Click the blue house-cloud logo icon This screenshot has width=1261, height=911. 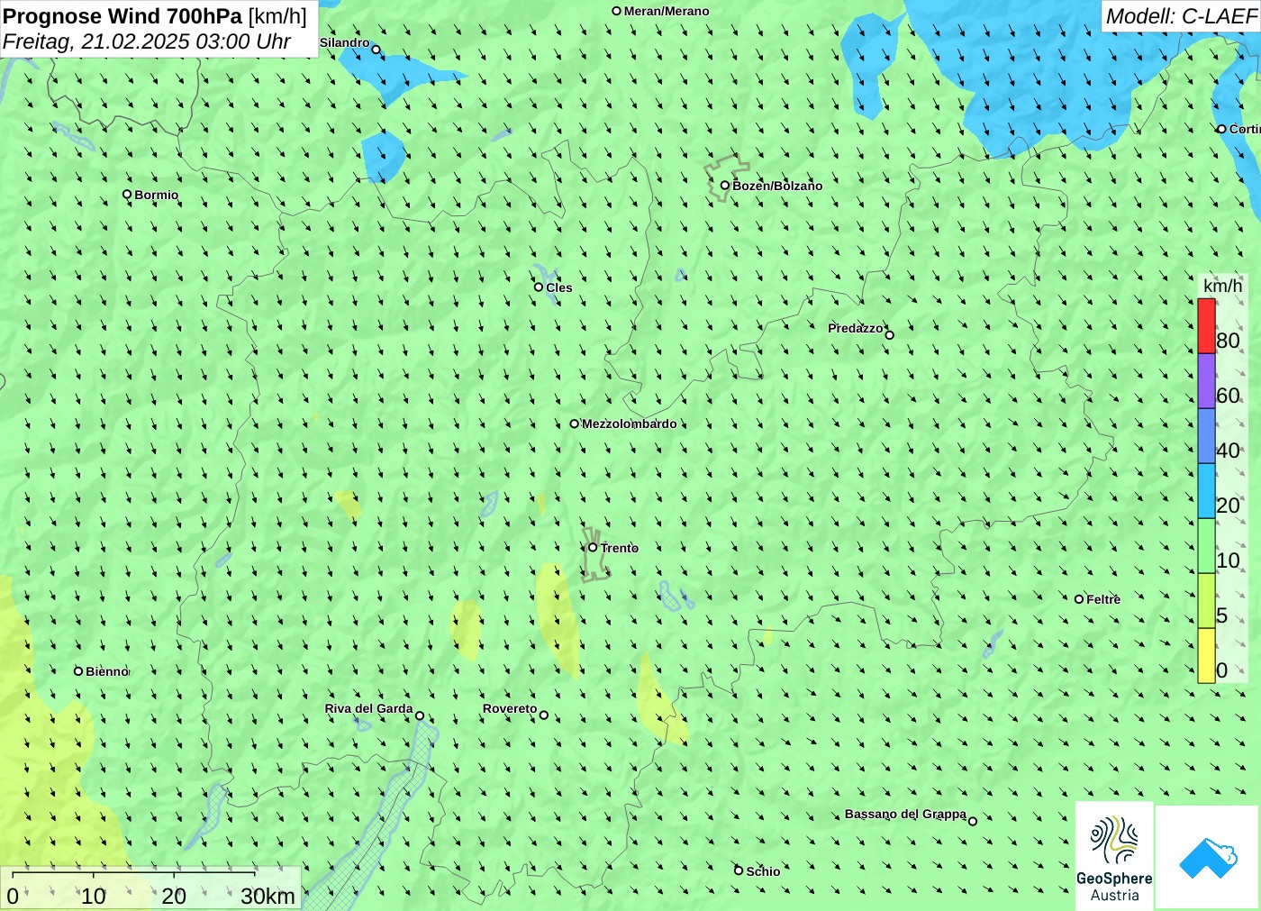(1208, 858)
